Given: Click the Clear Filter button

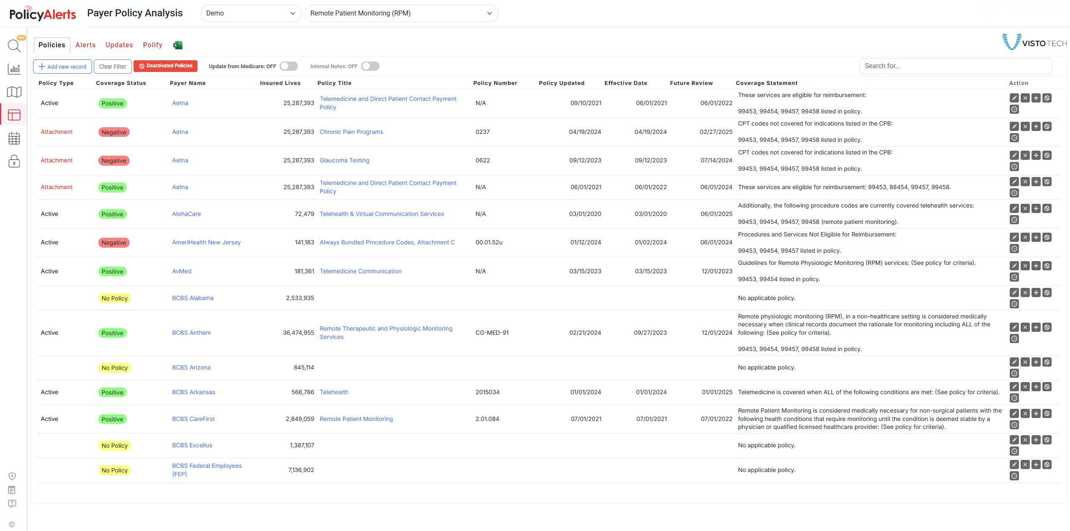Looking at the screenshot, I should tap(113, 67).
